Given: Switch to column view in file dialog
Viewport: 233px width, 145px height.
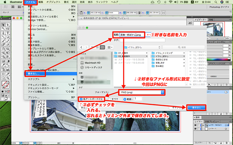Looking at the screenshot, I should [102, 47].
